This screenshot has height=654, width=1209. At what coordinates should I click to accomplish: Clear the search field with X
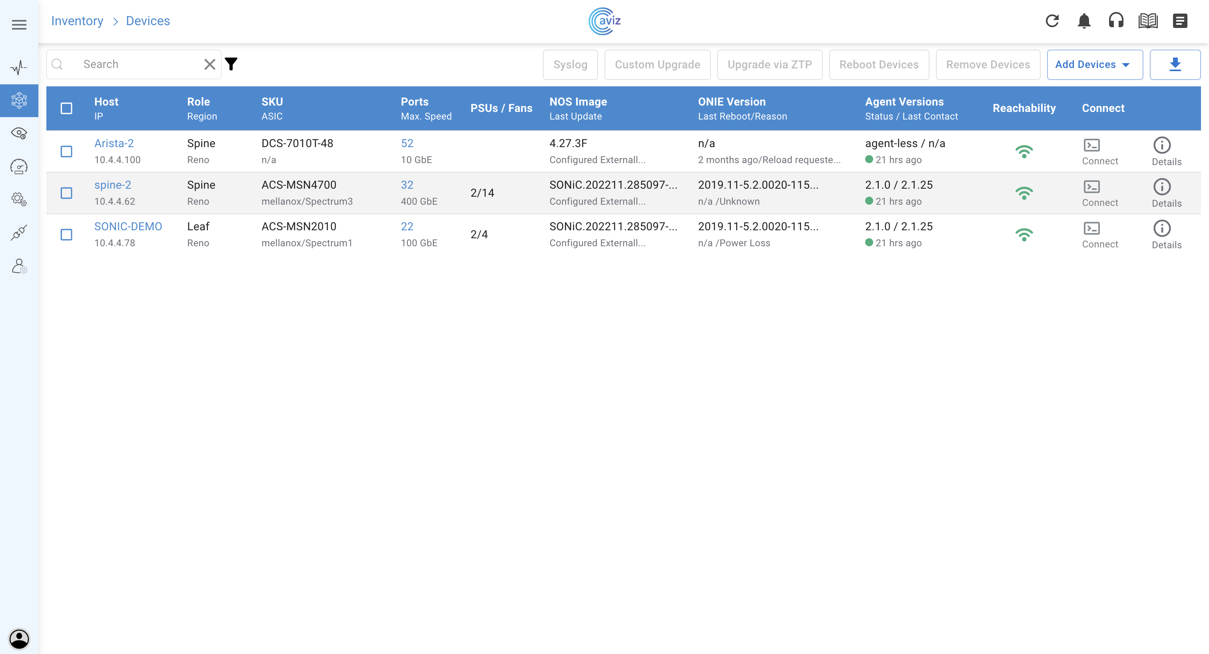[x=210, y=64]
